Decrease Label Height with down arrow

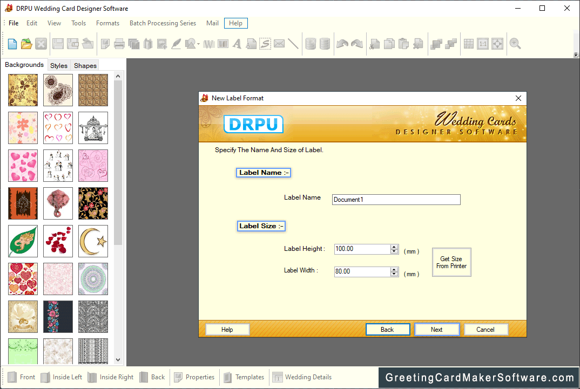tap(394, 251)
